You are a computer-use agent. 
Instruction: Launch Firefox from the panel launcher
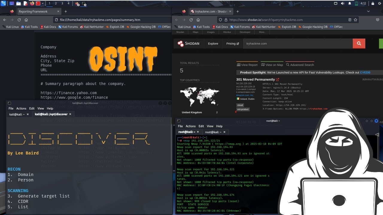[32, 4]
